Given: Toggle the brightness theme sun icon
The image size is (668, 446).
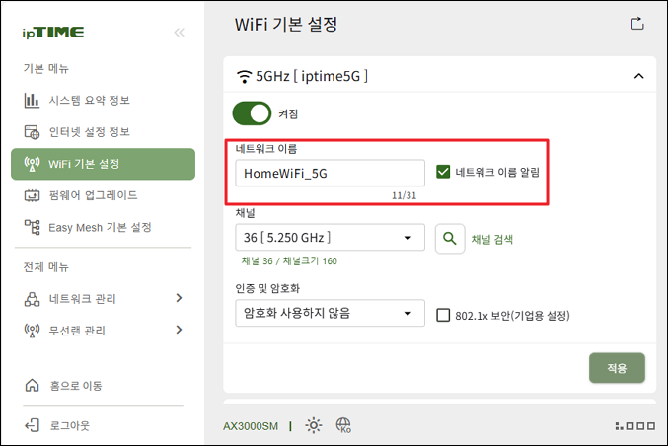Looking at the screenshot, I should coord(314,425).
